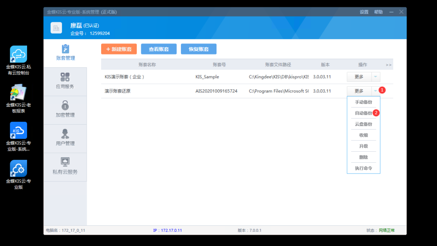
Task: Click the IP：172.17.0.11 status bar text
Action: pos(168,230)
